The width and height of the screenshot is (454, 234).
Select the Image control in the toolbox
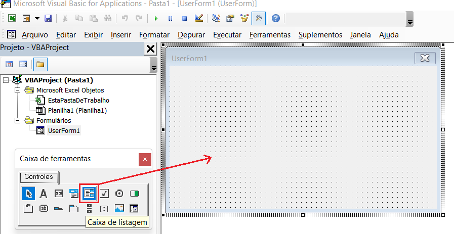pos(119,208)
